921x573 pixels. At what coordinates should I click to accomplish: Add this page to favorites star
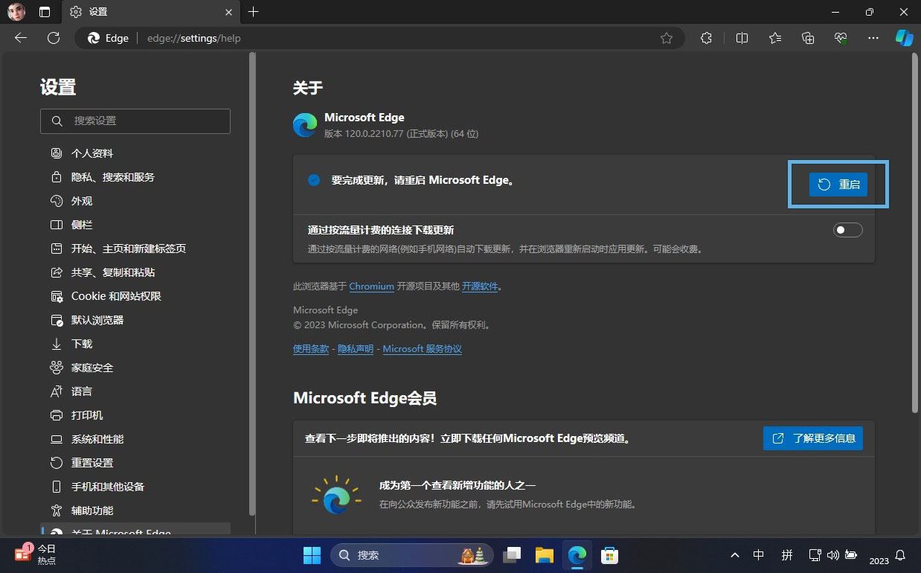coord(667,38)
